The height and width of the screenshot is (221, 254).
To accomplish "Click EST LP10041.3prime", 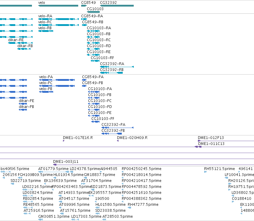I will (227, 178).
